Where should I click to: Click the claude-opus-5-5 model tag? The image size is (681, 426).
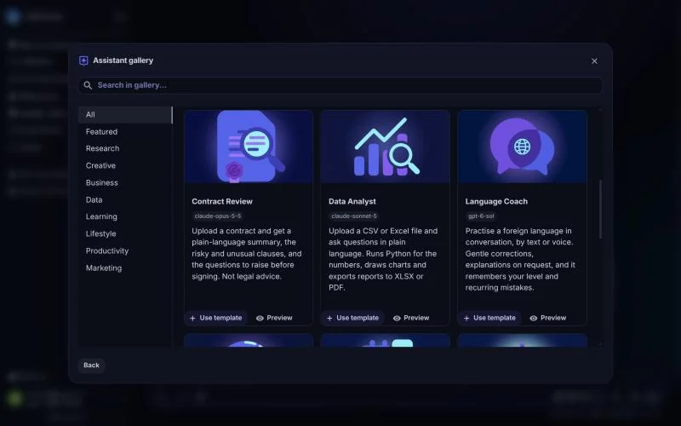coord(218,216)
